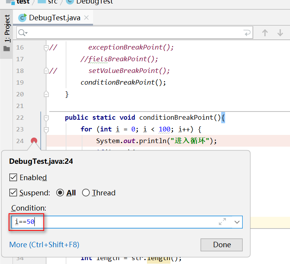Click the DebugTest breadcrumb class
290x264 pixels.
[x=90, y=2]
